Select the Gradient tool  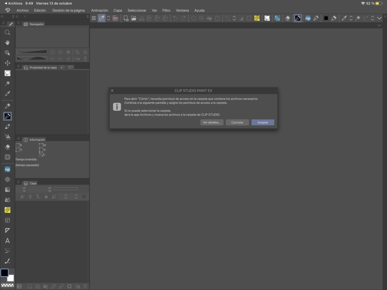click(7, 189)
